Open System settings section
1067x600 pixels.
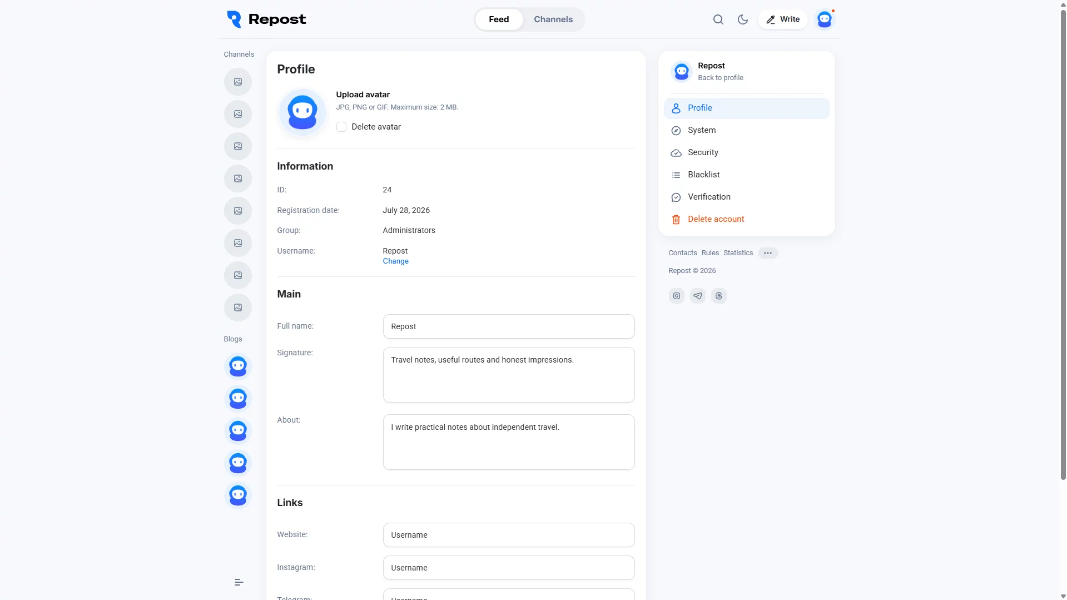pyautogui.click(x=746, y=130)
